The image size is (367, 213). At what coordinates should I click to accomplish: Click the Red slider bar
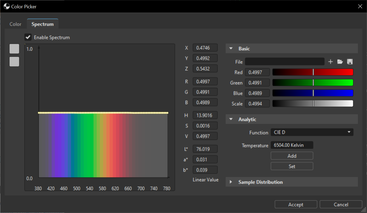click(313, 72)
